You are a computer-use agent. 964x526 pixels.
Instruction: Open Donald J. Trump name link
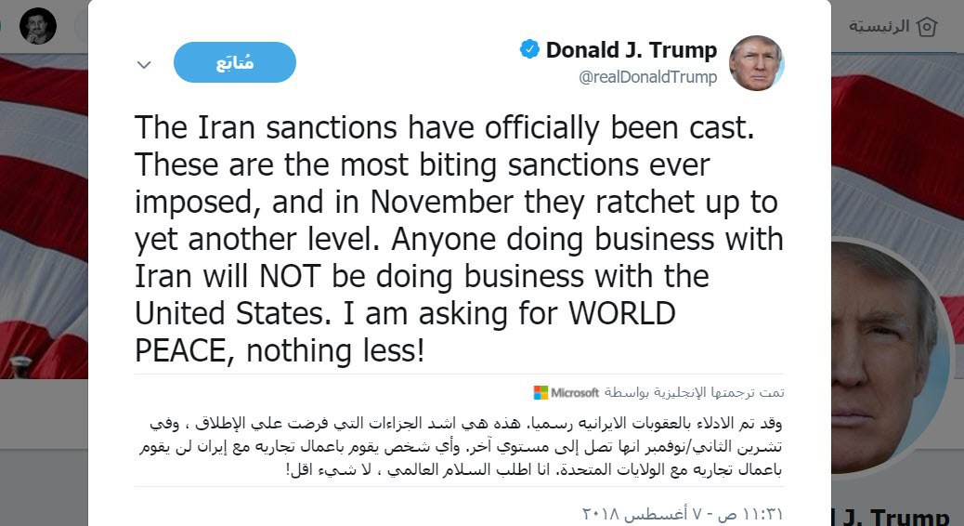tap(631, 49)
